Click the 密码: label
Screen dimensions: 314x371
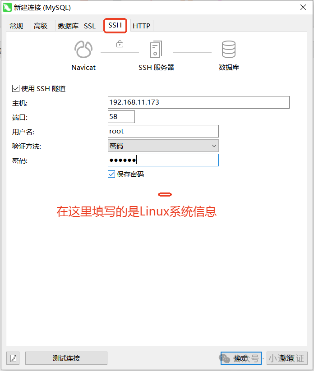tap(20, 161)
